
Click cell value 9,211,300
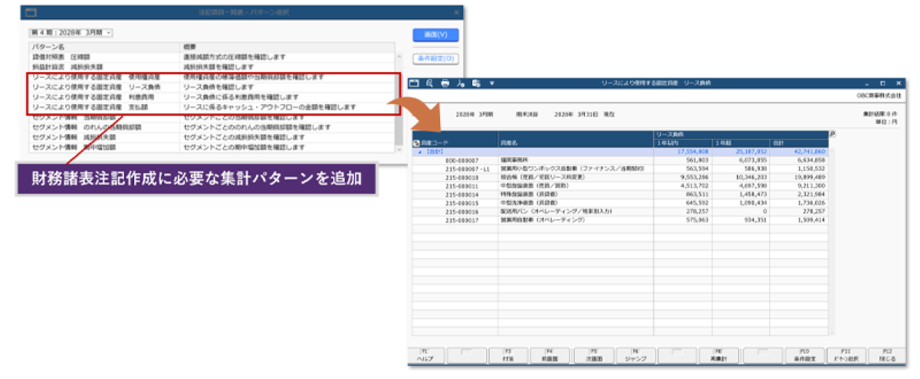[812, 185]
